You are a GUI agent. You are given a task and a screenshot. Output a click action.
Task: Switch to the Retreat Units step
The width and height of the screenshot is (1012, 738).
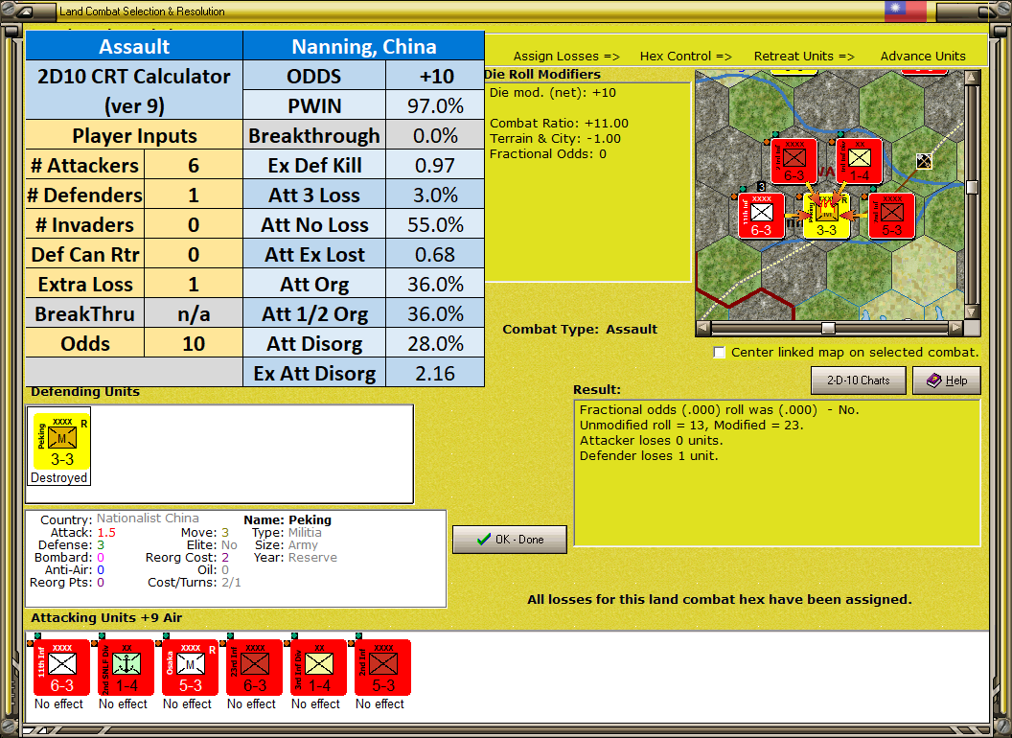tap(803, 57)
